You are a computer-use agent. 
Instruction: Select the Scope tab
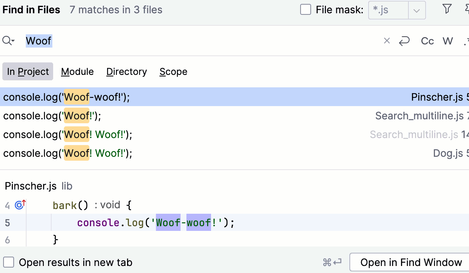[173, 72]
